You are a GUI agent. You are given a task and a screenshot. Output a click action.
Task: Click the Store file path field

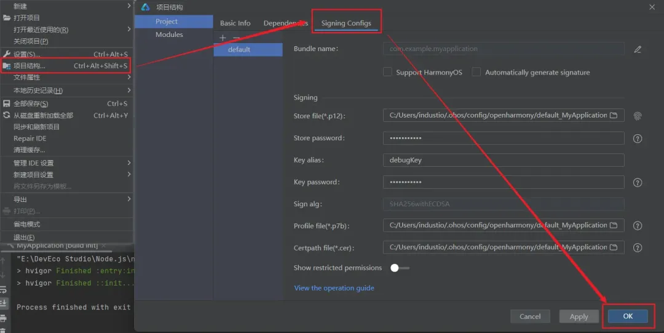pos(504,115)
